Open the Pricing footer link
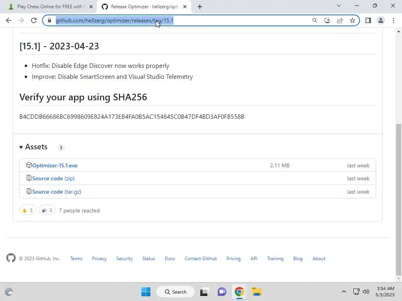The width and height of the screenshot is (402, 301). click(234, 259)
